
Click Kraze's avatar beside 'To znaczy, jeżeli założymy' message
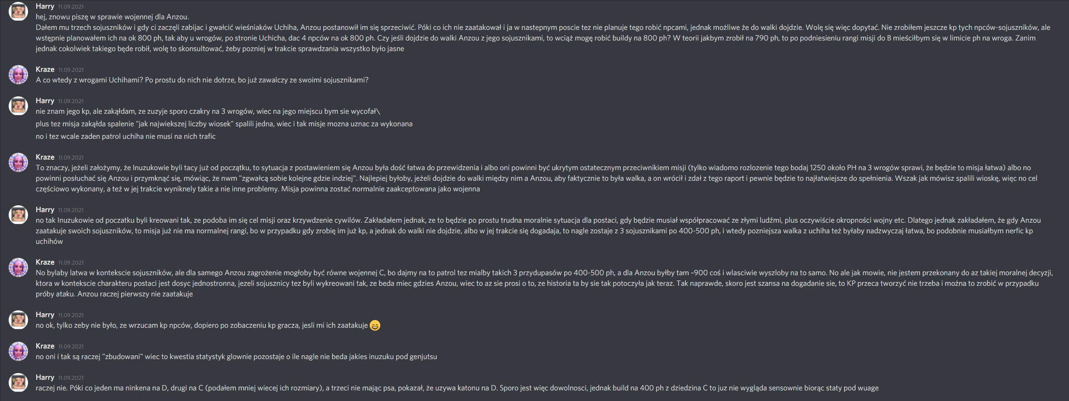[18, 162]
